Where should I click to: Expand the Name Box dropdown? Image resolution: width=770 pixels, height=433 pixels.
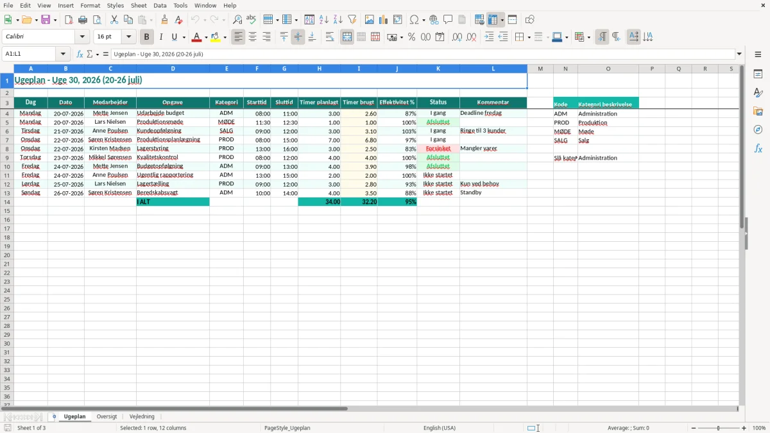tap(63, 54)
